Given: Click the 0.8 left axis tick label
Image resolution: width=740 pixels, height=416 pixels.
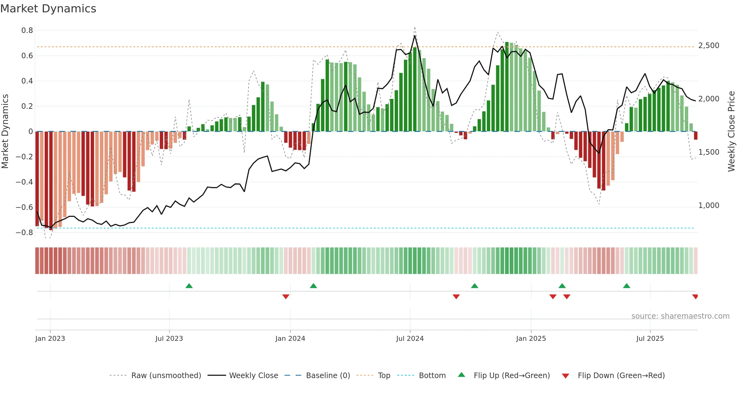Looking at the screenshot, I should 27,31.
